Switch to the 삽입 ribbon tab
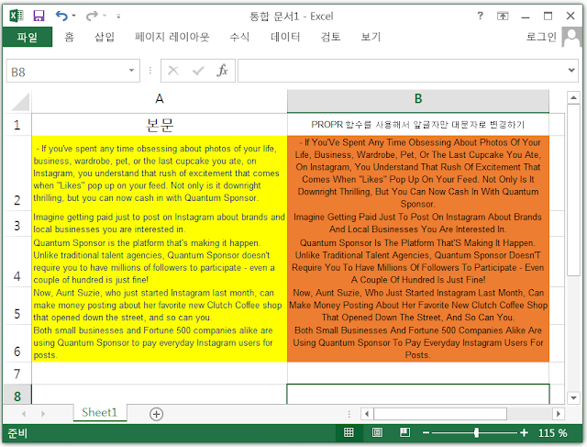Viewport: 587px width, 447px height. [x=105, y=37]
